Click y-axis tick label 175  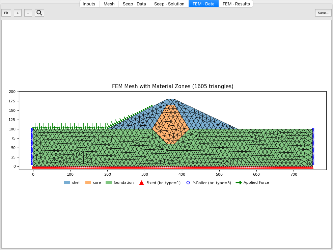[12, 101]
